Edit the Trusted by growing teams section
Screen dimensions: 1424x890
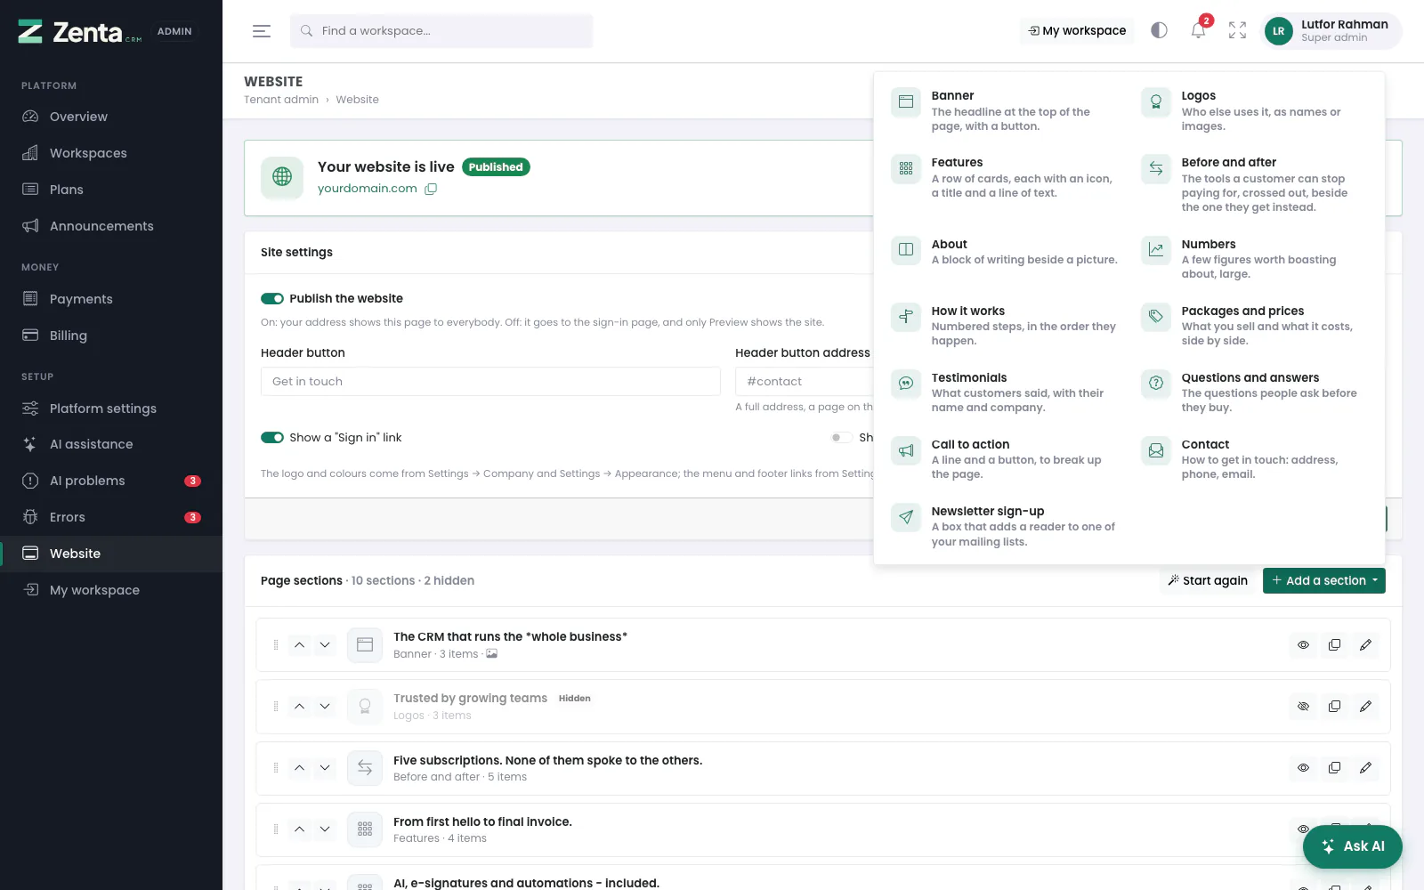(1365, 707)
